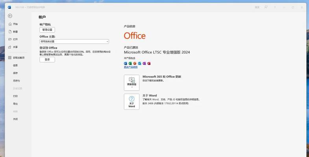Image resolution: width=309 pixels, height=157 pixels.
Task: Click the orange Office logo text
Action: click(135, 36)
